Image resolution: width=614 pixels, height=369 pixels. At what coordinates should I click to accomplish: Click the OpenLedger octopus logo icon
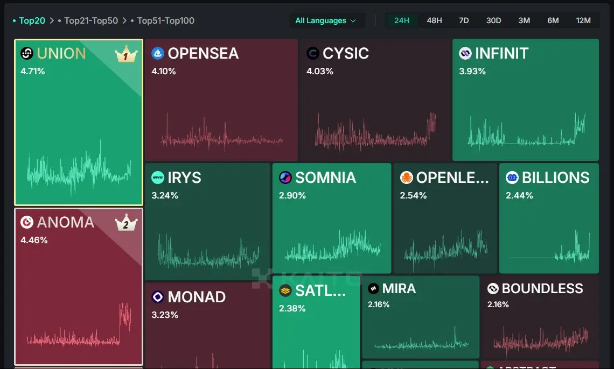(x=407, y=178)
